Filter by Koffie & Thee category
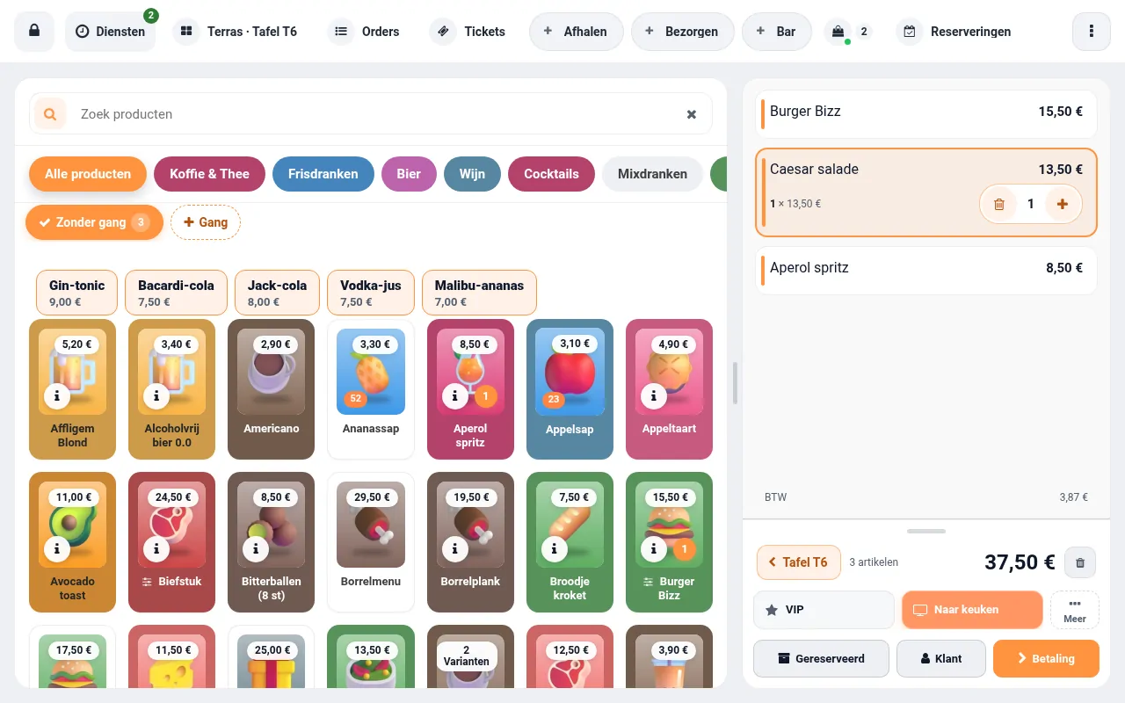This screenshot has width=1125, height=703. tap(210, 174)
